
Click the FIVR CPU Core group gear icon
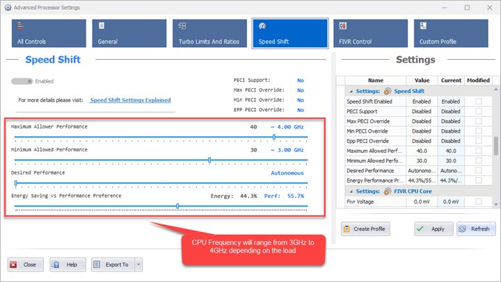click(388, 192)
